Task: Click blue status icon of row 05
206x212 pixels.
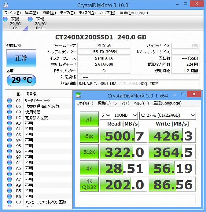Action: (9, 106)
